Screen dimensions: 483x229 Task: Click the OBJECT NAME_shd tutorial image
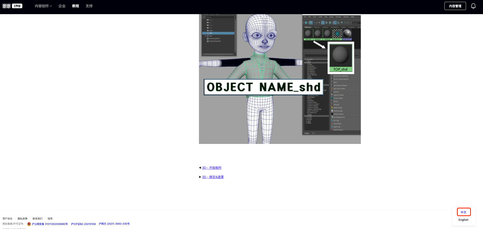tap(280, 79)
